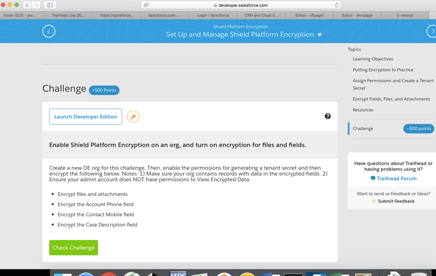The image size is (436, 276).
Task: Switch to the Trailhead July tab
Action: point(68,15)
